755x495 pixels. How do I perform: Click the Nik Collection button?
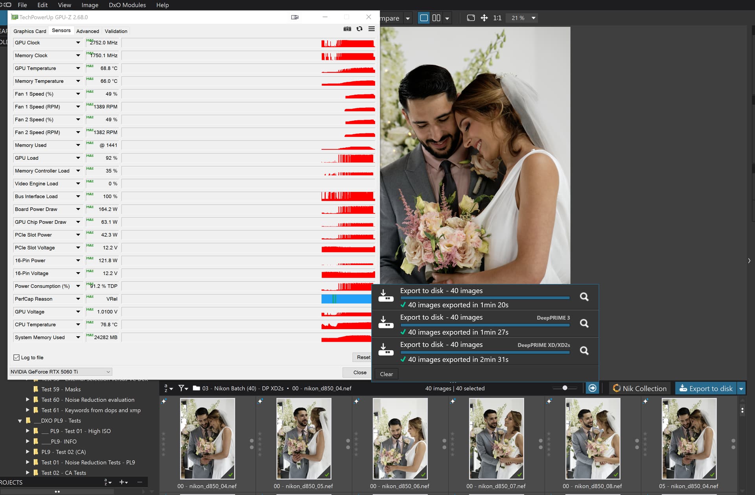click(x=640, y=388)
